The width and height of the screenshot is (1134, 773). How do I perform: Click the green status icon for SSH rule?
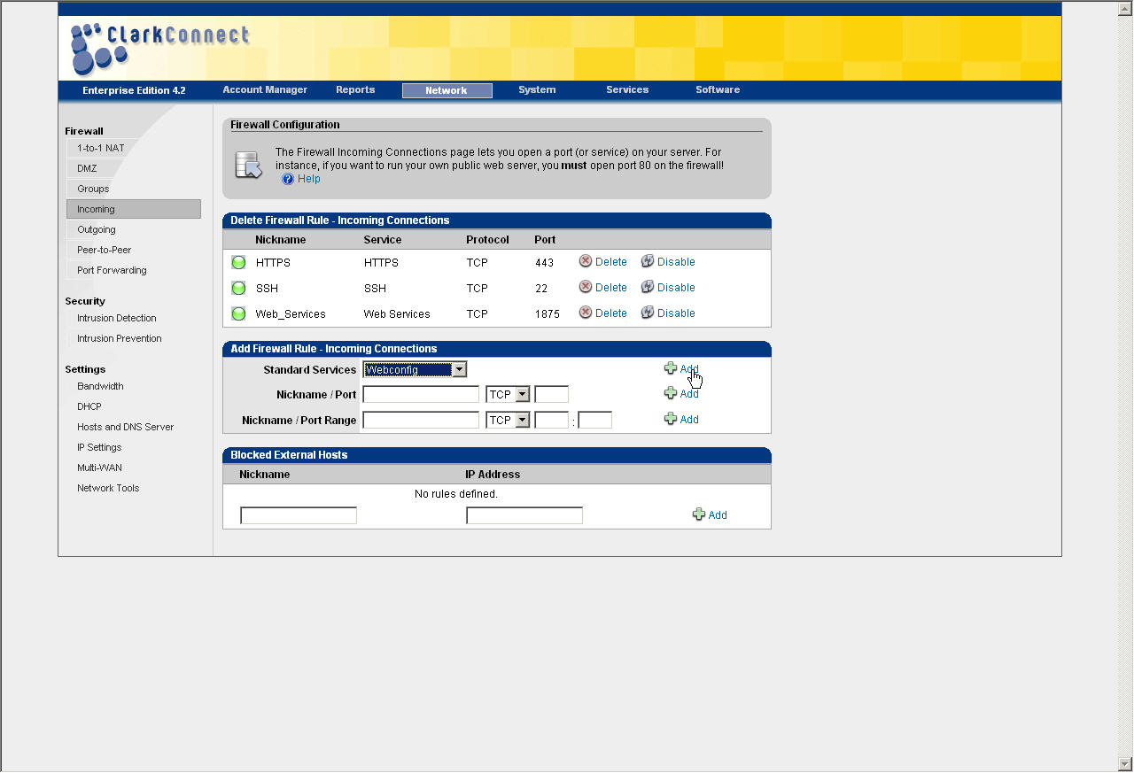click(238, 288)
